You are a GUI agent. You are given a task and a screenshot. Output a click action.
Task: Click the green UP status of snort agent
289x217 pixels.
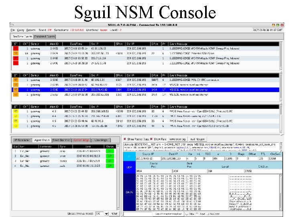pos(110,156)
